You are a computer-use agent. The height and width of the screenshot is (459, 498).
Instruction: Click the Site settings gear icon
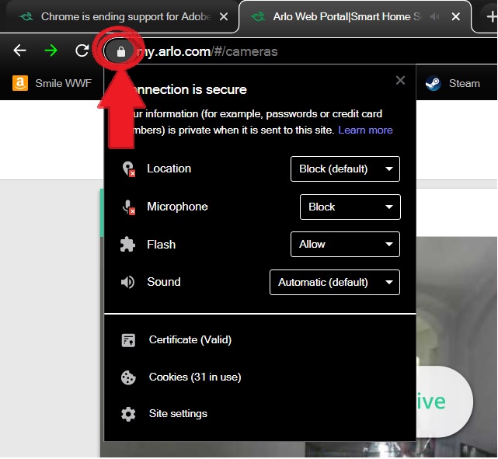click(128, 414)
